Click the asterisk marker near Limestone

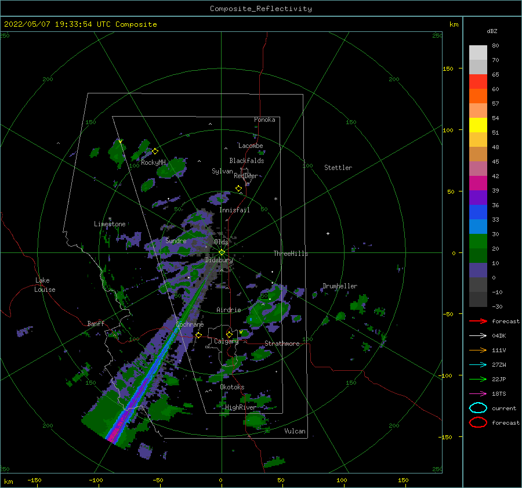click(x=110, y=219)
